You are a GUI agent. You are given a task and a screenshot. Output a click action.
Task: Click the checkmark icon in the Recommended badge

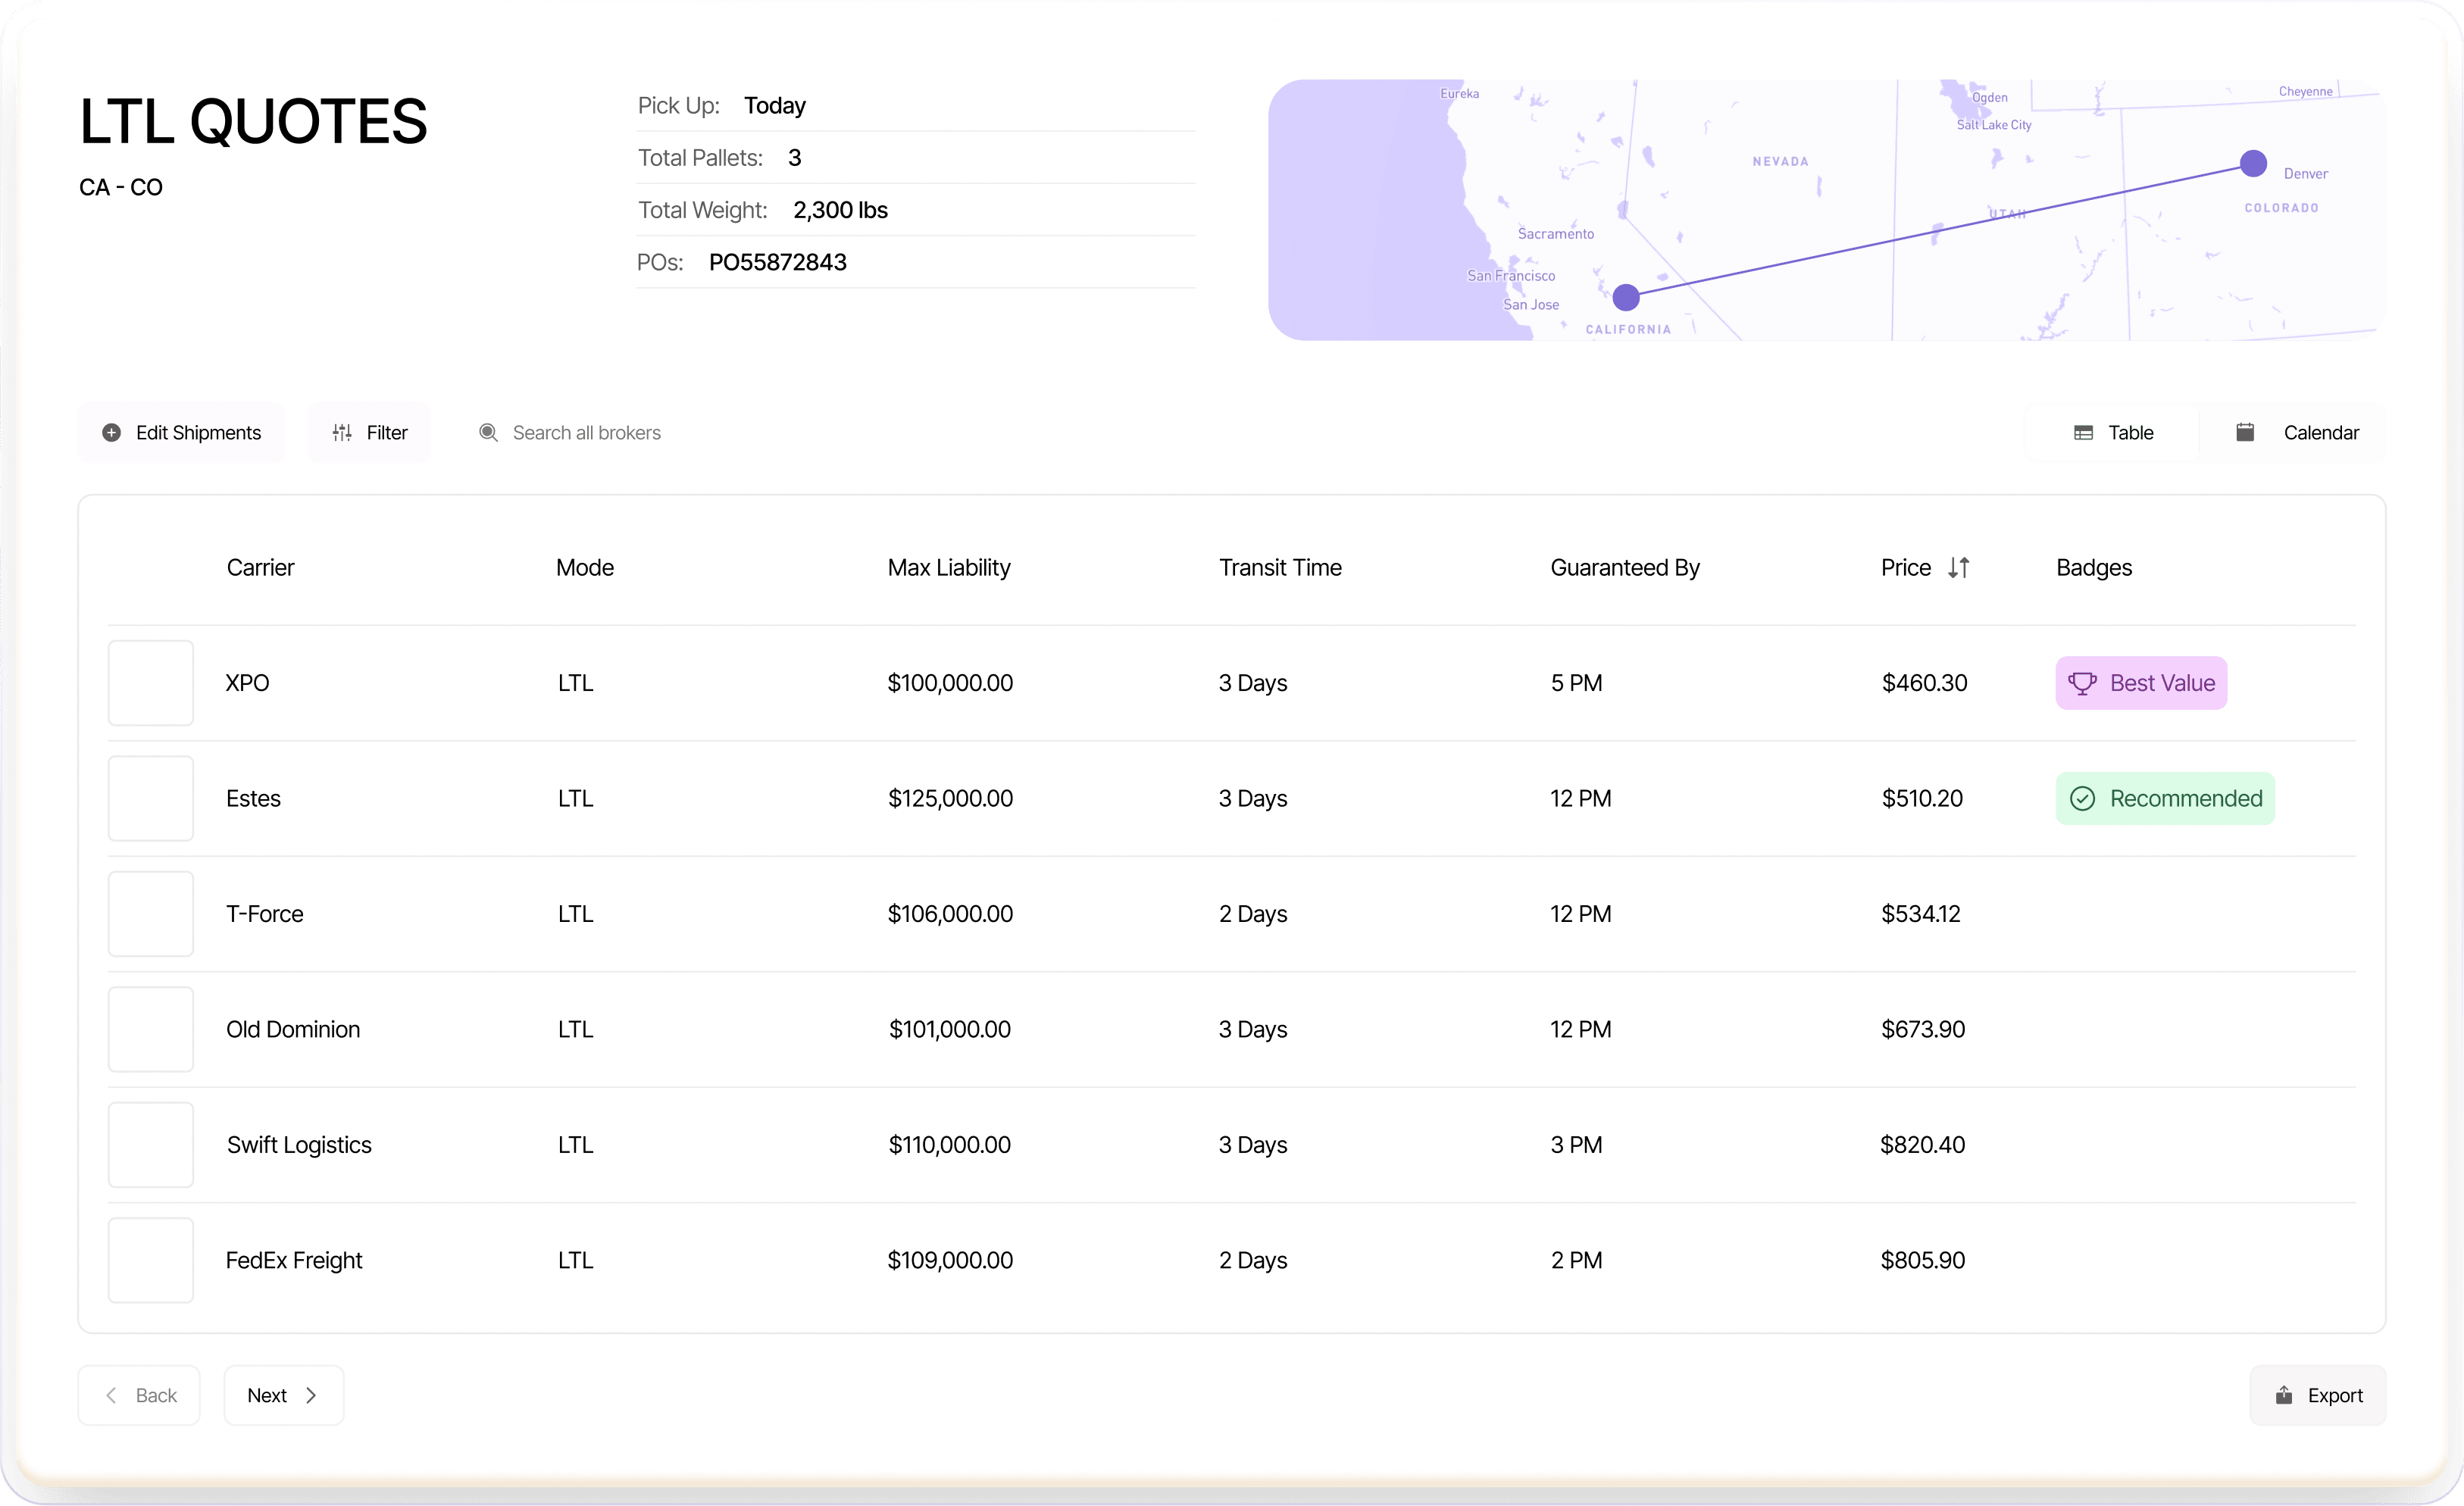(x=2084, y=798)
